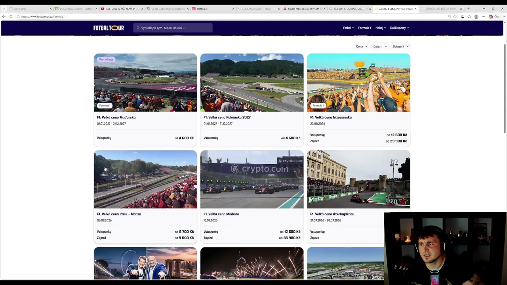This screenshot has height=285, width=507.
Task: Click the Rakouska circuit thumbnail
Action: pos(252,82)
